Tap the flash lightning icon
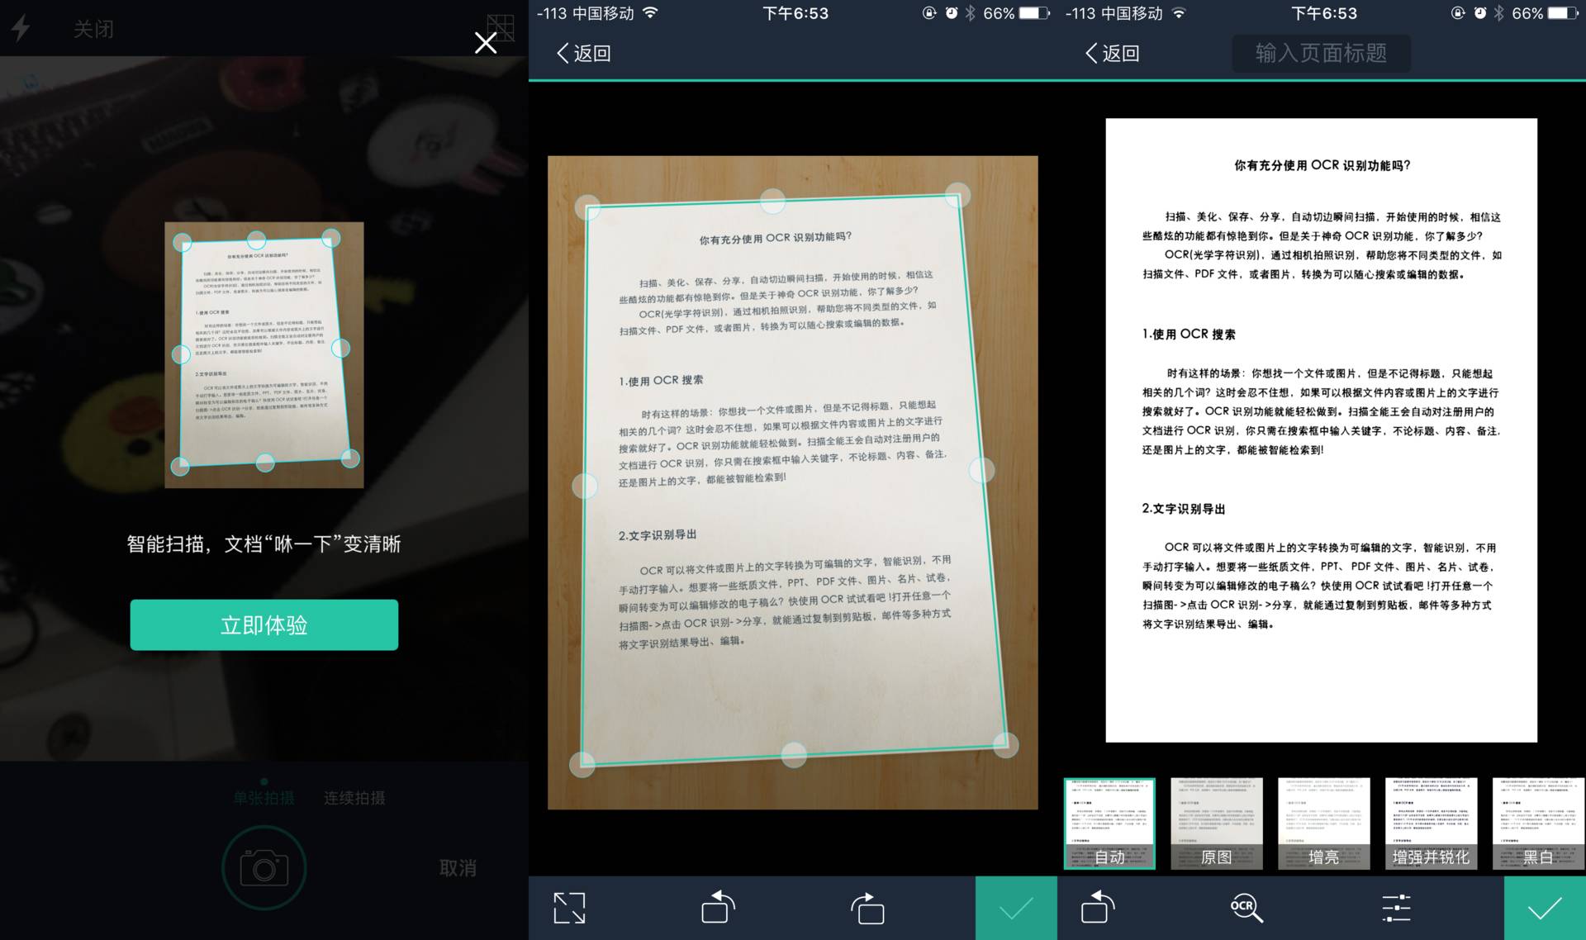Image resolution: width=1586 pixels, height=940 pixels. click(x=21, y=27)
